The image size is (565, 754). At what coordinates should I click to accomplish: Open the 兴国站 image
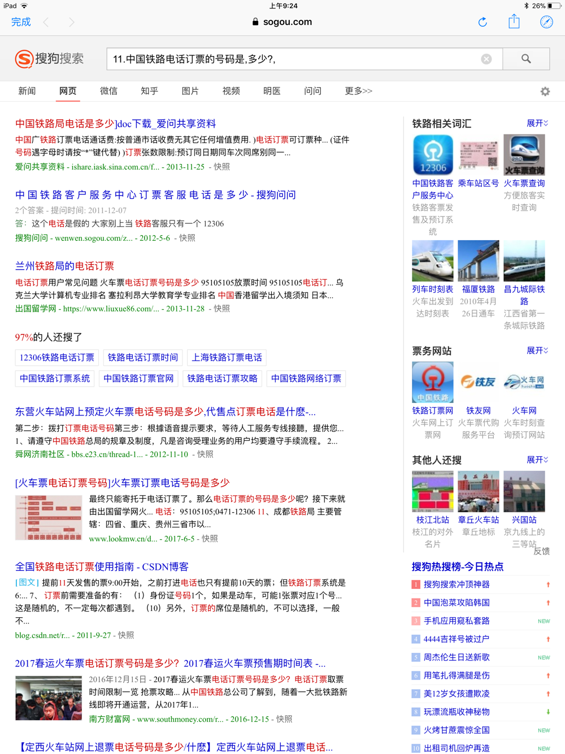pos(524,492)
